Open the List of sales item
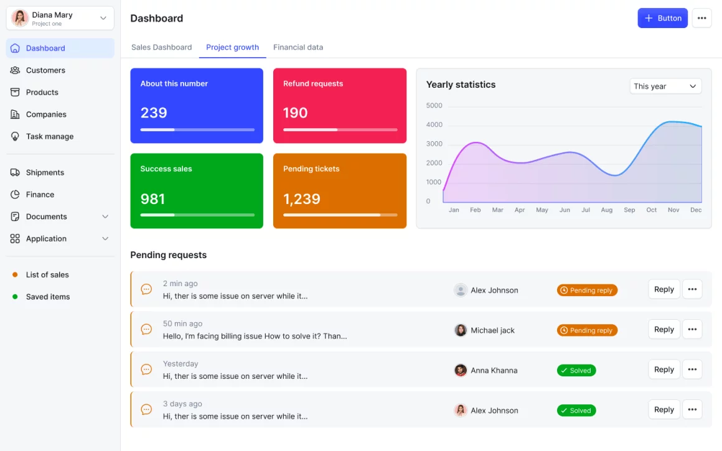Viewport: 722px width, 451px height. tap(47, 274)
